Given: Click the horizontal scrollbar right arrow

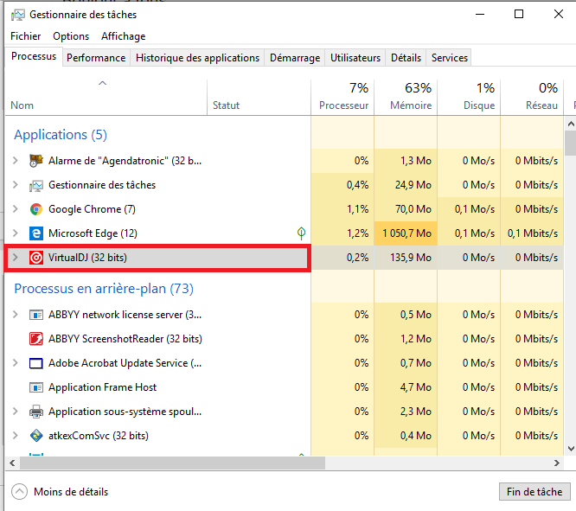Looking at the screenshot, I should [557, 463].
